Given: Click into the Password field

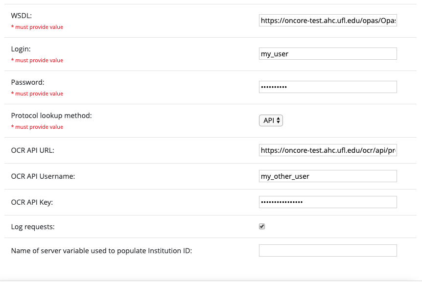Looking at the screenshot, I should coord(328,87).
